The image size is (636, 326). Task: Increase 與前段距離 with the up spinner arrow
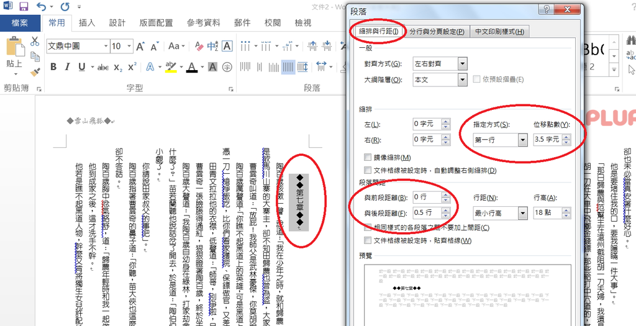point(446,195)
